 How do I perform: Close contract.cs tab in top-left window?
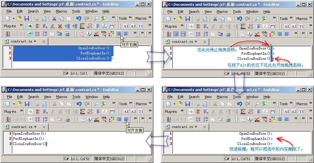[44, 41]
